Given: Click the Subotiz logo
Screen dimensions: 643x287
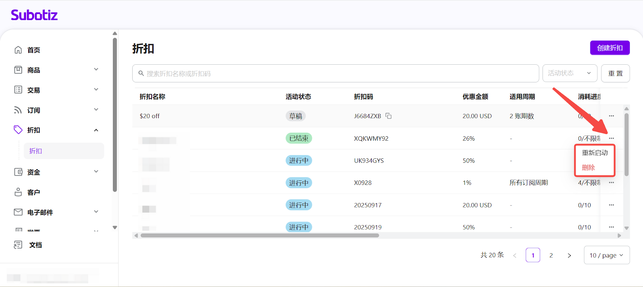Looking at the screenshot, I should coord(34,15).
